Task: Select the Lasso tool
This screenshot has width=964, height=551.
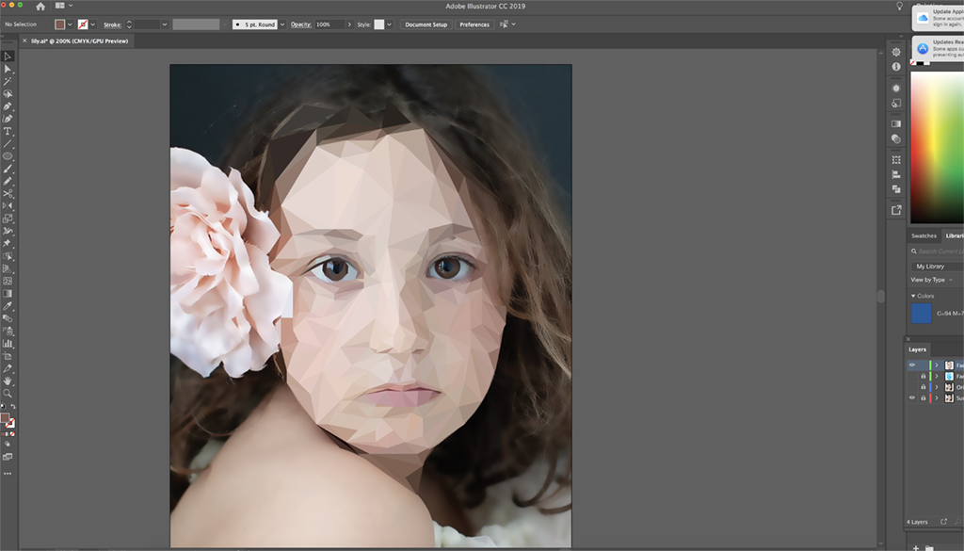Action: click(8, 93)
